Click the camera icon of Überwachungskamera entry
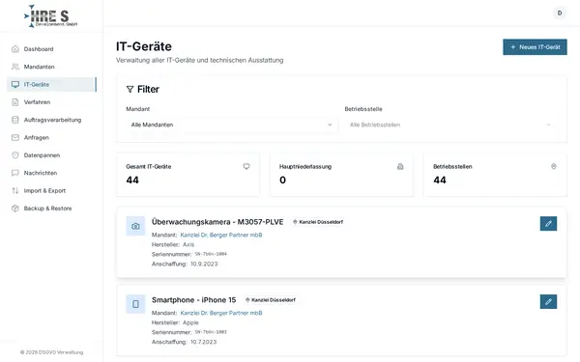Viewport: 580px width, 362px height. pyautogui.click(x=135, y=226)
